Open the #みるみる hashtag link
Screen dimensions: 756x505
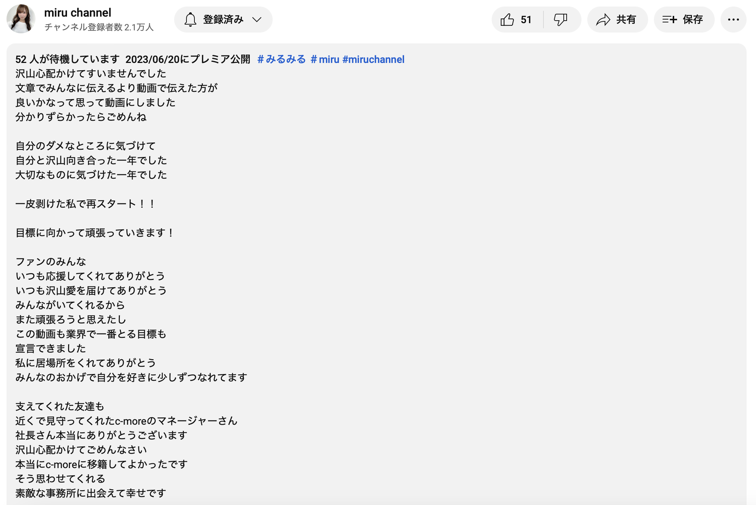tap(281, 59)
